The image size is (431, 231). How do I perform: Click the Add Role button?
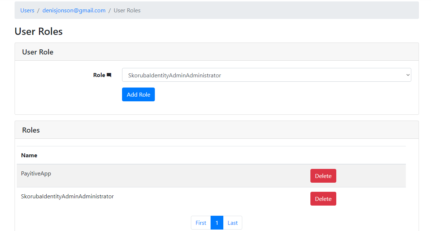138,94
